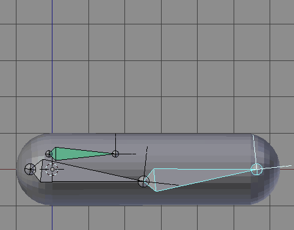The image size is (294, 230).
Task: Click the green bone's root joint circle
Action: [x=49, y=154]
